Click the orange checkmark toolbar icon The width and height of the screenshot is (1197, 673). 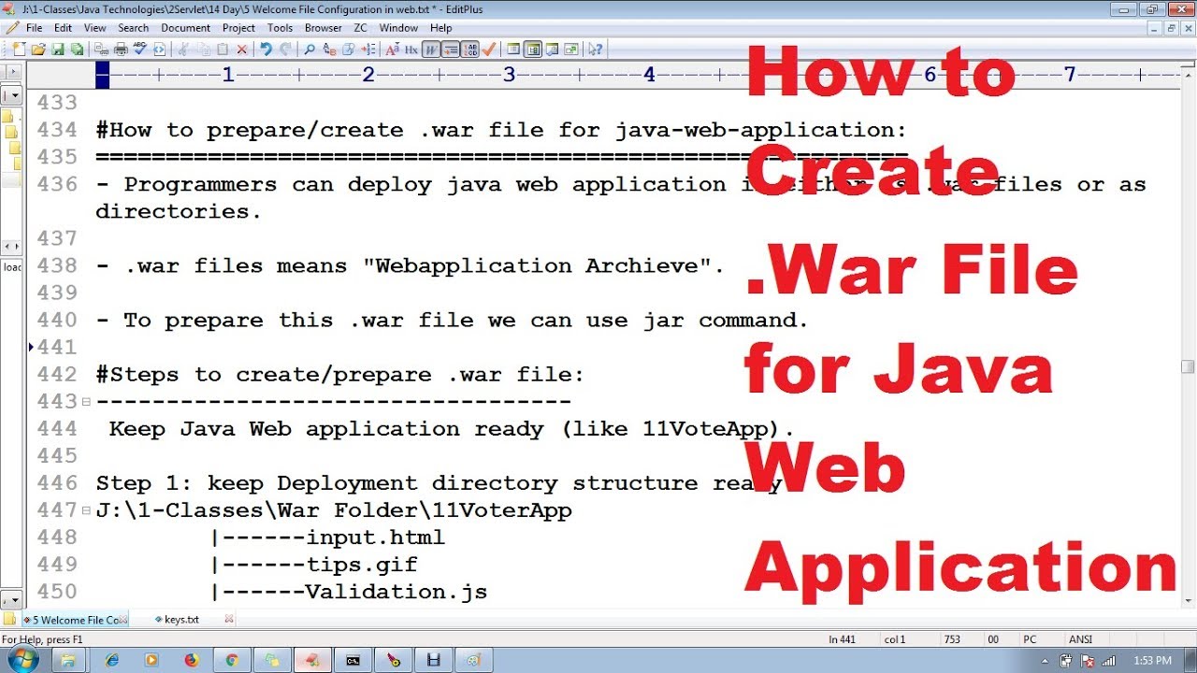[x=489, y=49]
